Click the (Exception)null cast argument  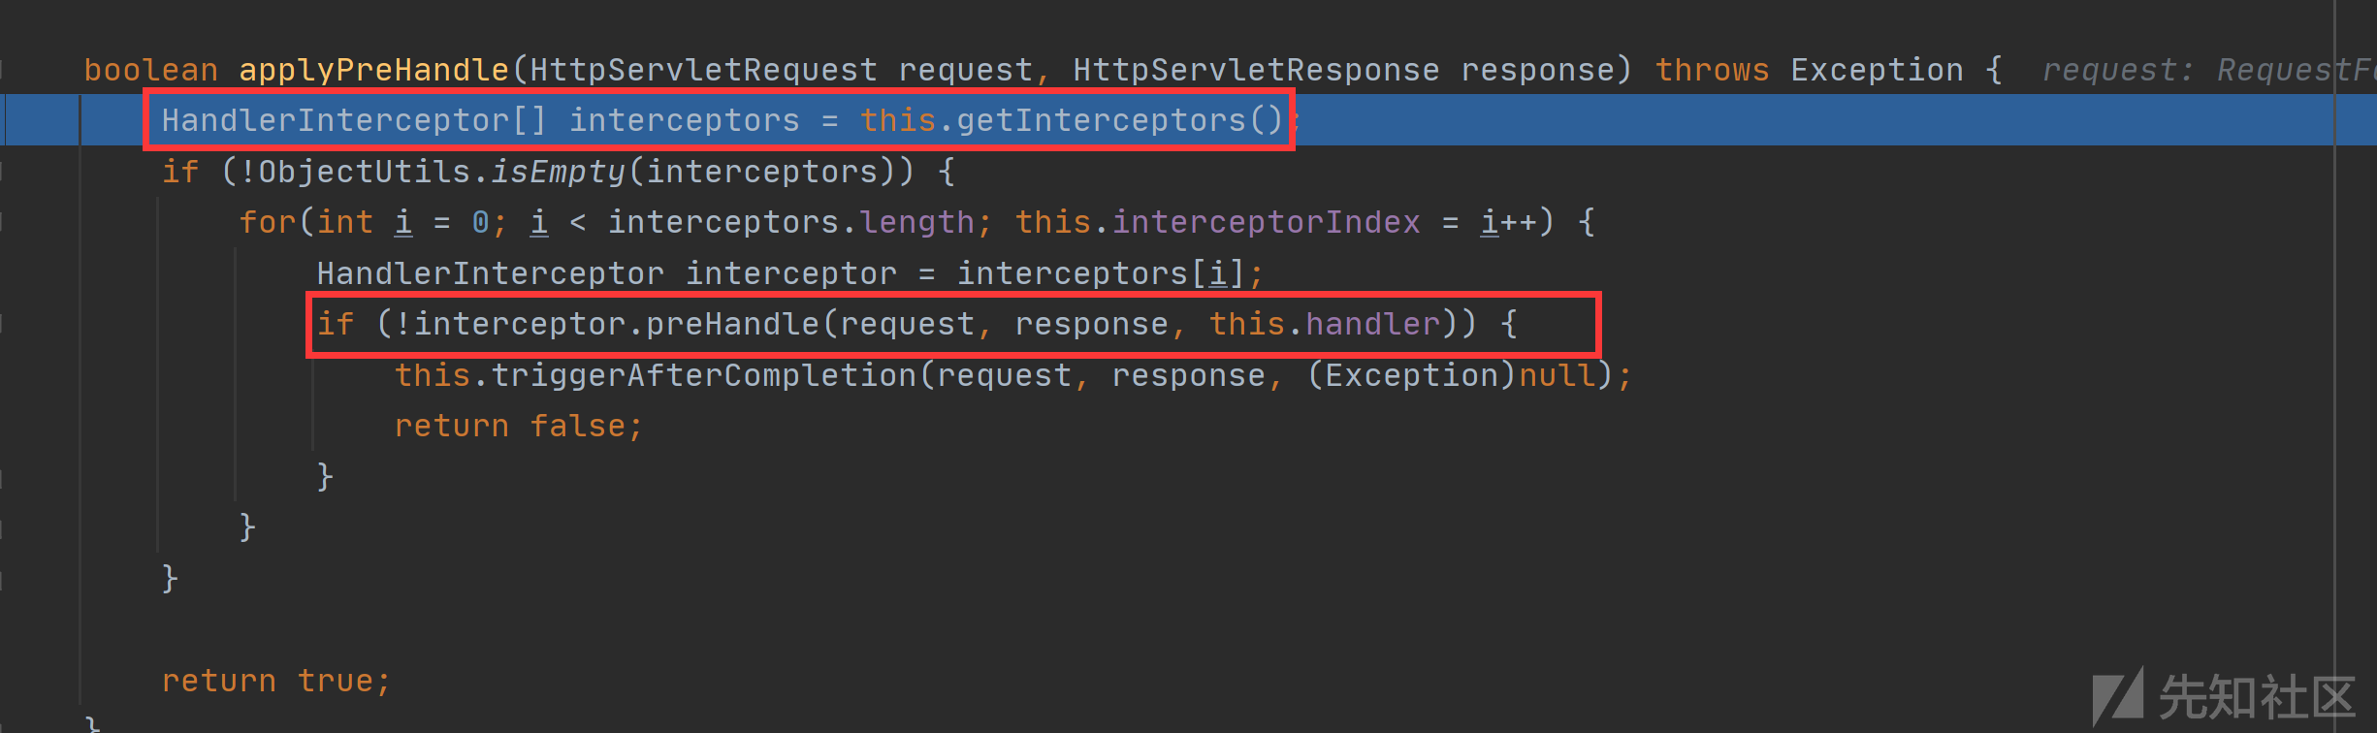pos(1451,375)
